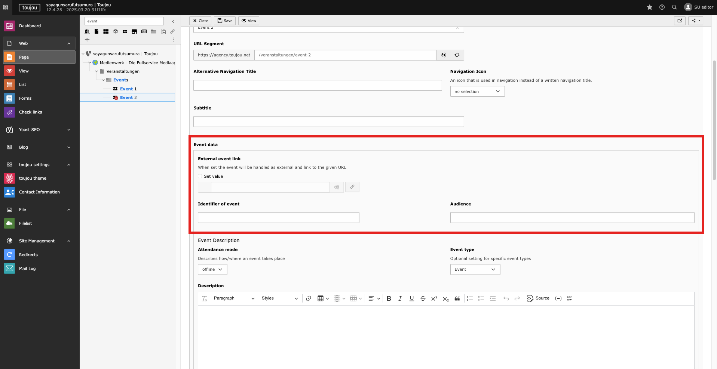Open the help question mark icon
The height and width of the screenshot is (369, 717).
tap(662, 7)
